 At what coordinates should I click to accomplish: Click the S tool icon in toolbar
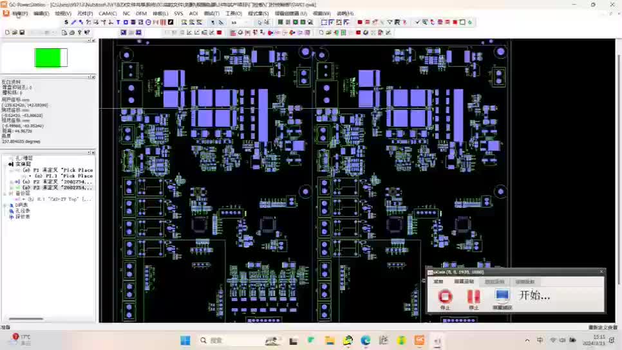click(x=66, y=23)
